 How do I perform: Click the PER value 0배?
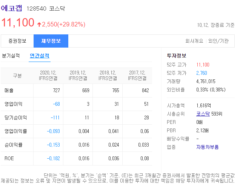coord(200,122)
